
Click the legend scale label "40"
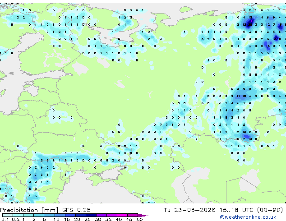[x=119, y=219]
